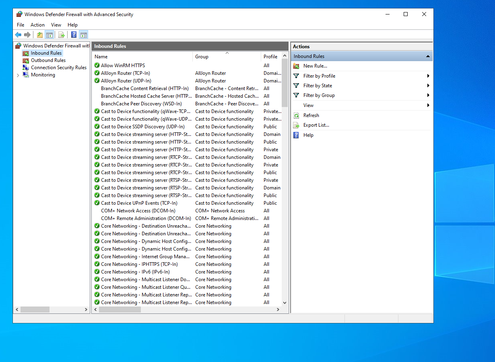Image resolution: width=495 pixels, height=362 pixels.
Task: Click green check icon of AllJoyn Router (UDP-In)
Action: point(97,81)
